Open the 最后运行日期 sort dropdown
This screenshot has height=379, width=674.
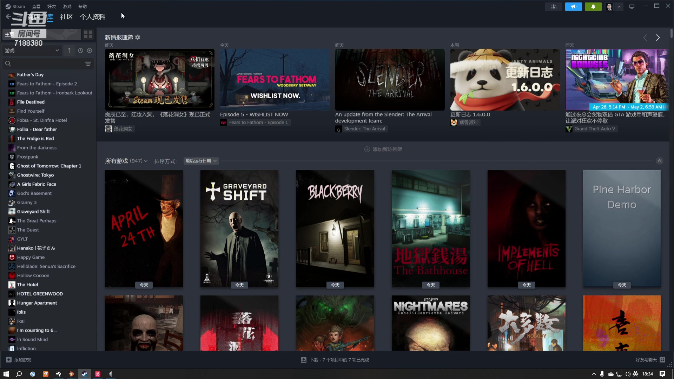201,161
